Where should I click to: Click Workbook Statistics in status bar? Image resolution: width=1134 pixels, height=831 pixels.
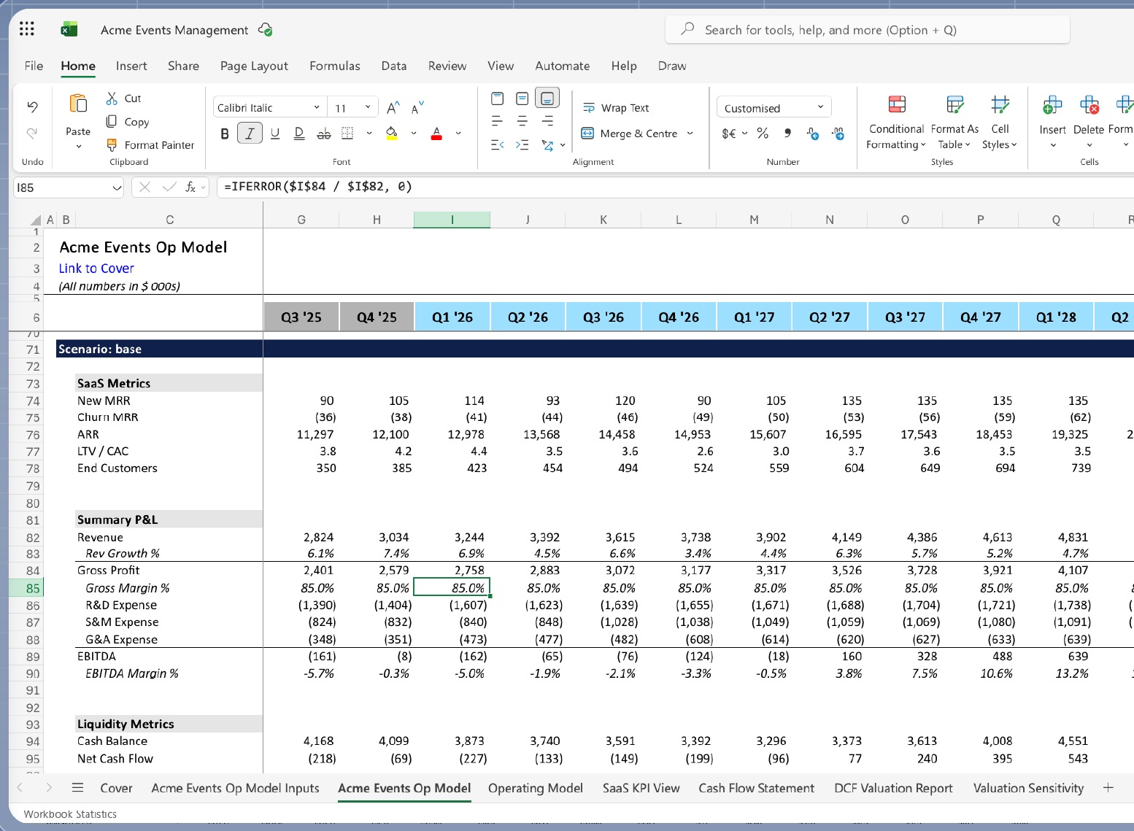pos(70,814)
